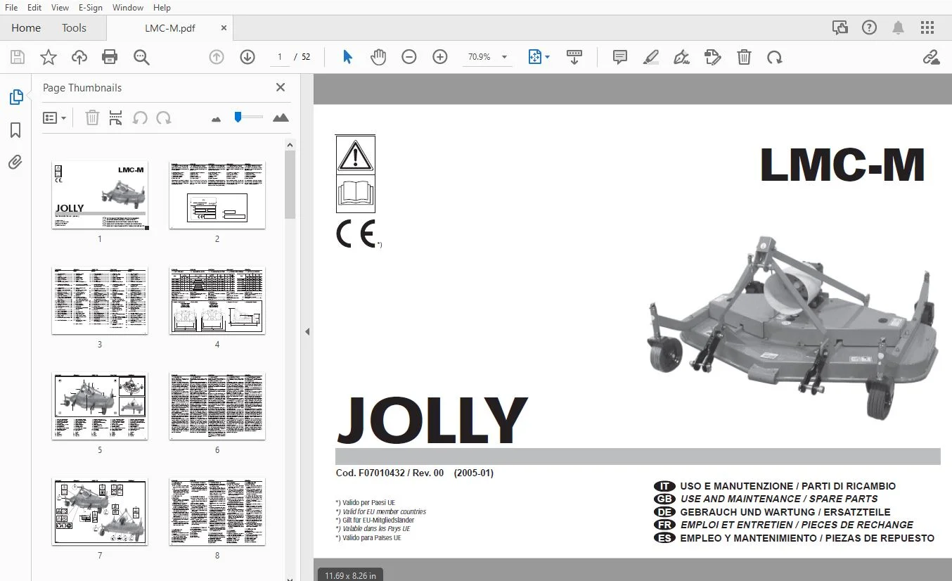
Task: Click the 'Cod. F07010432 / Rev. 00' text
Action: click(x=390, y=473)
